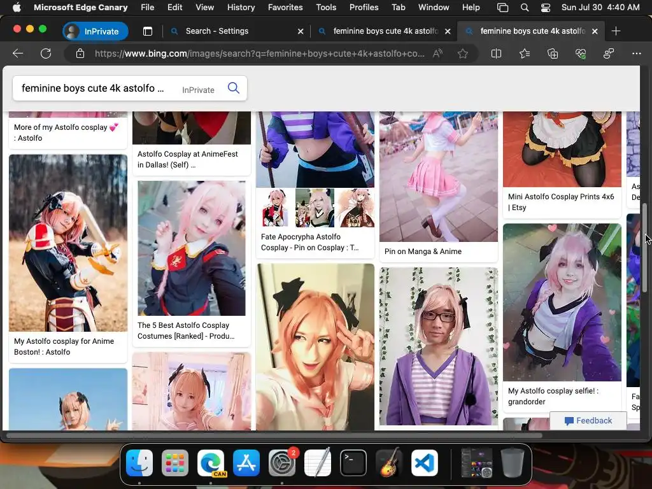The width and height of the screenshot is (652, 489).
Task: Open the Tools menu
Action: point(326,8)
